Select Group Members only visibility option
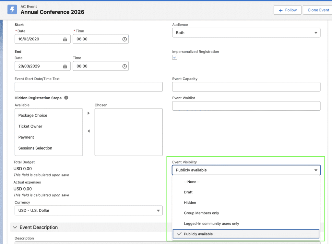The width and height of the screenshot is (332, 244). (201, 213)
